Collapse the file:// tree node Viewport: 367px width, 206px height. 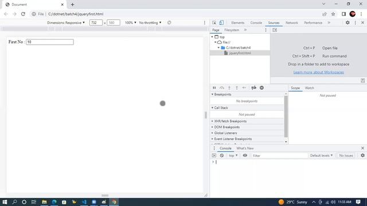(x=216, y=42)
